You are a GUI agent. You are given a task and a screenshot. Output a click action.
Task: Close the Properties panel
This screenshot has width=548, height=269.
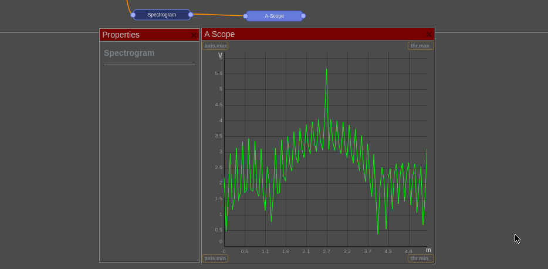click(194, 35)
